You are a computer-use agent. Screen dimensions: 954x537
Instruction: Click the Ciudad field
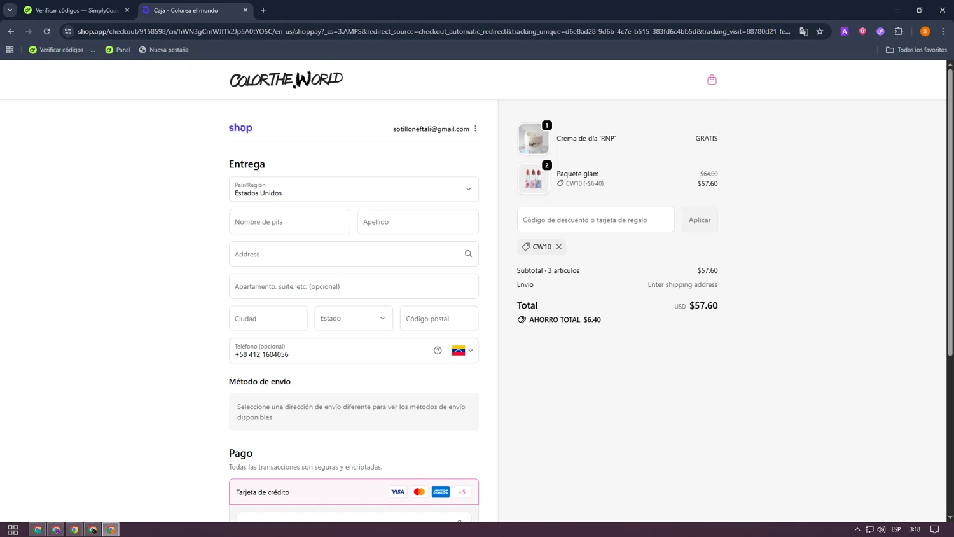(268, 318)
